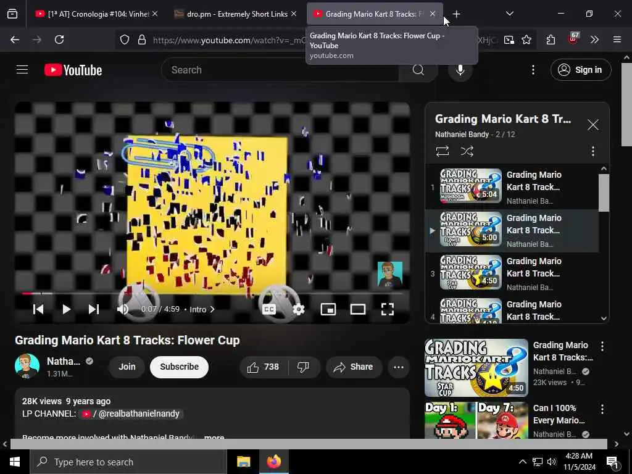
Task: Open the Windows Start menu
Action: 15,462
